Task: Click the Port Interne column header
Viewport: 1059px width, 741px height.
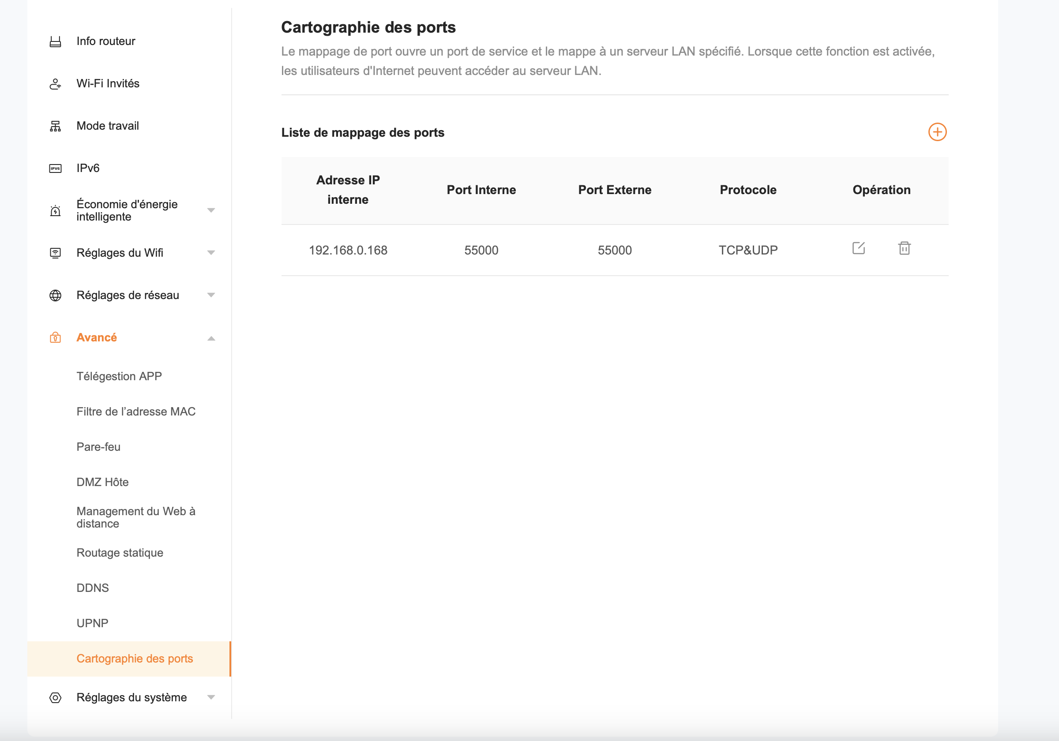Action: 481,190
